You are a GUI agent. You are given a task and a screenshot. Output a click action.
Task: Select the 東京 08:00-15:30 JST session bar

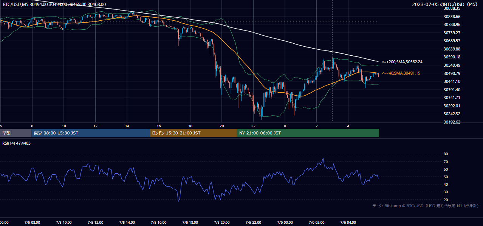tap(91, 133)
